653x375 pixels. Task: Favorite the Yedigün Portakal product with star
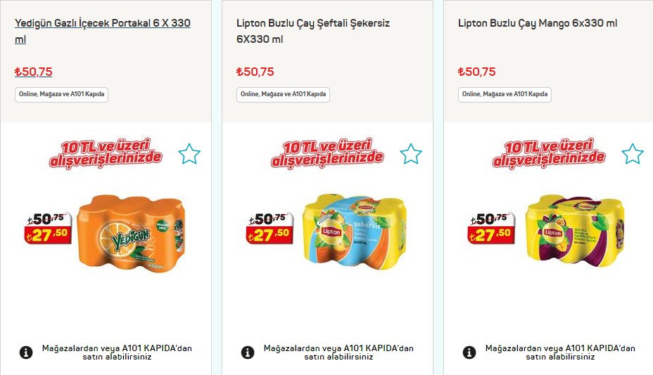click(189, 154)
